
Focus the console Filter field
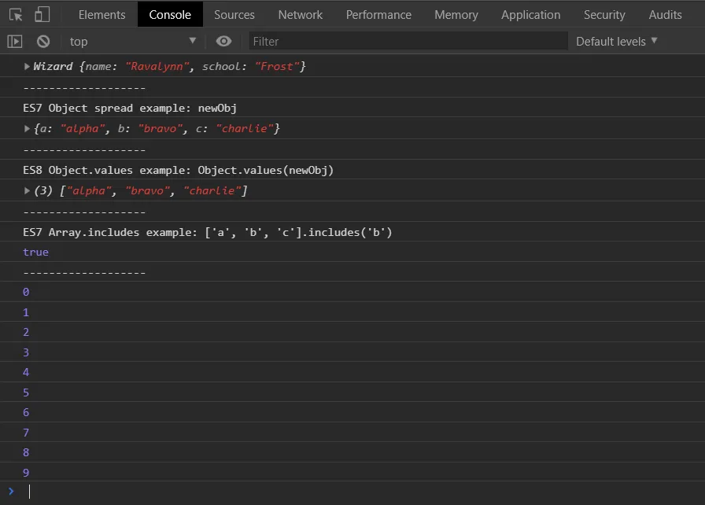[408, 42]
